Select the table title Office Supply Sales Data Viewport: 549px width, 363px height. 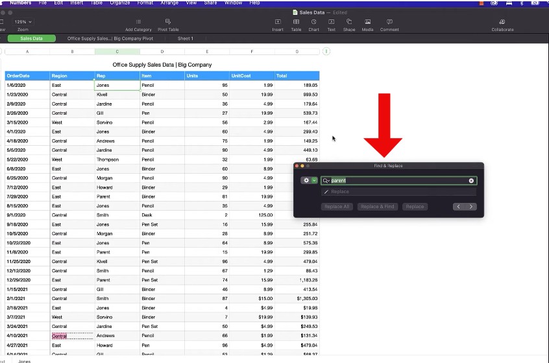pos(162,65)
